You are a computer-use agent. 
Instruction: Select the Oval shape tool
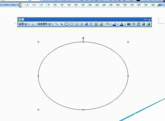click(x=71, y=24)
